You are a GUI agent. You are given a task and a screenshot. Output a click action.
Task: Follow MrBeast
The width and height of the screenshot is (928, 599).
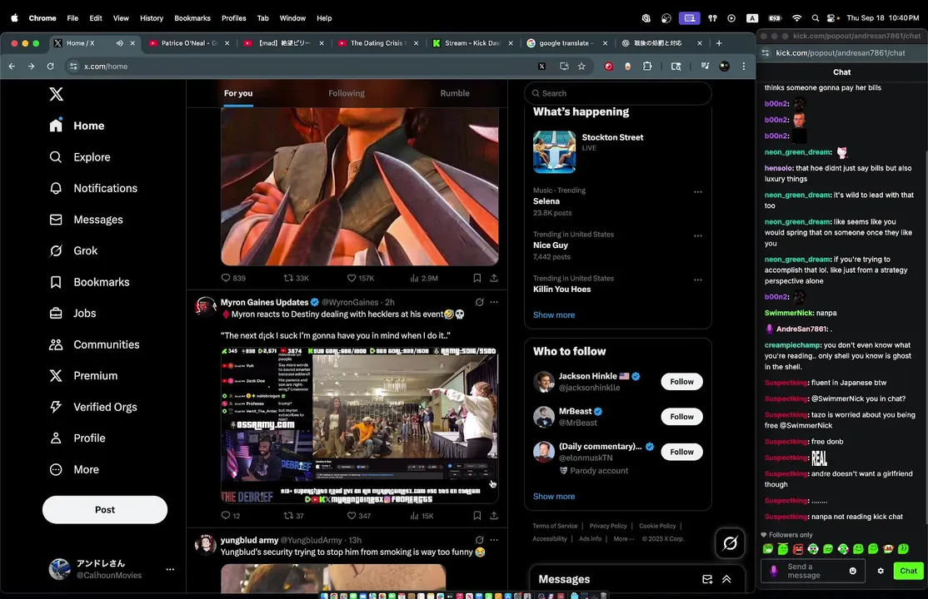pyautogui.click(x=681, y=417)
